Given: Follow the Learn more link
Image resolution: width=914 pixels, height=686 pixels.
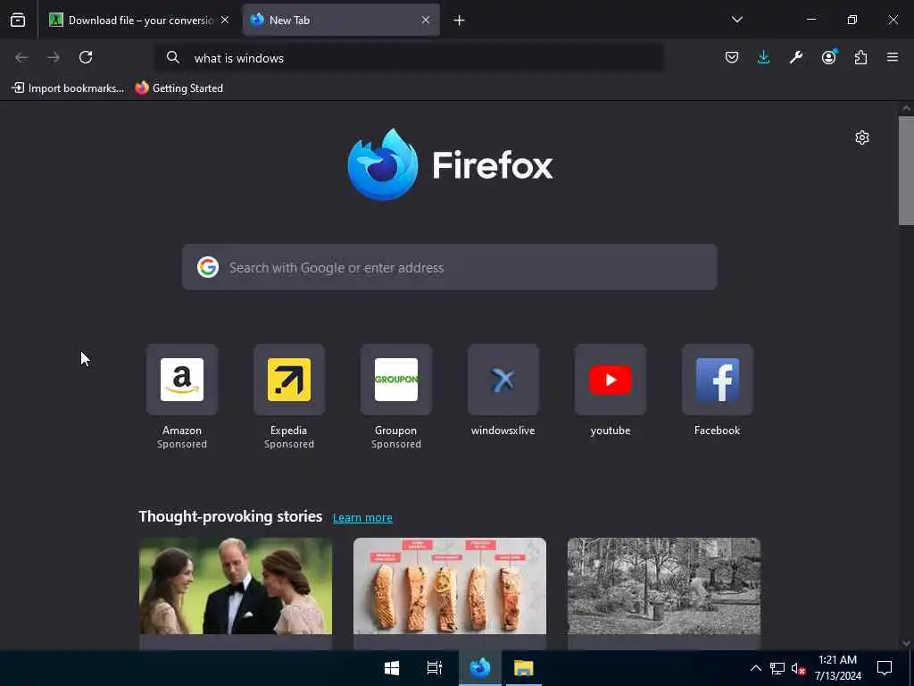Looking at the screenshot, I should pos(362,517).
